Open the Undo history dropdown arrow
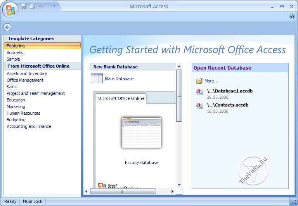Viewport: 298px width, 206px height. tap(47, 7)
